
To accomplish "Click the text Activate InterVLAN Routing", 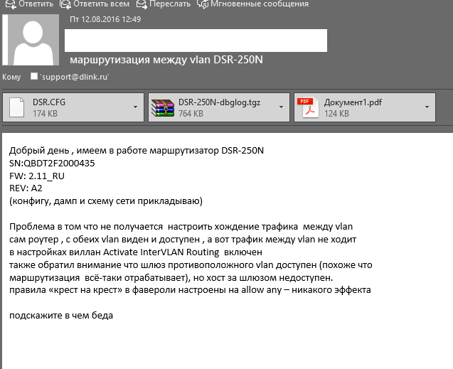I will click(x=161, y=252).
